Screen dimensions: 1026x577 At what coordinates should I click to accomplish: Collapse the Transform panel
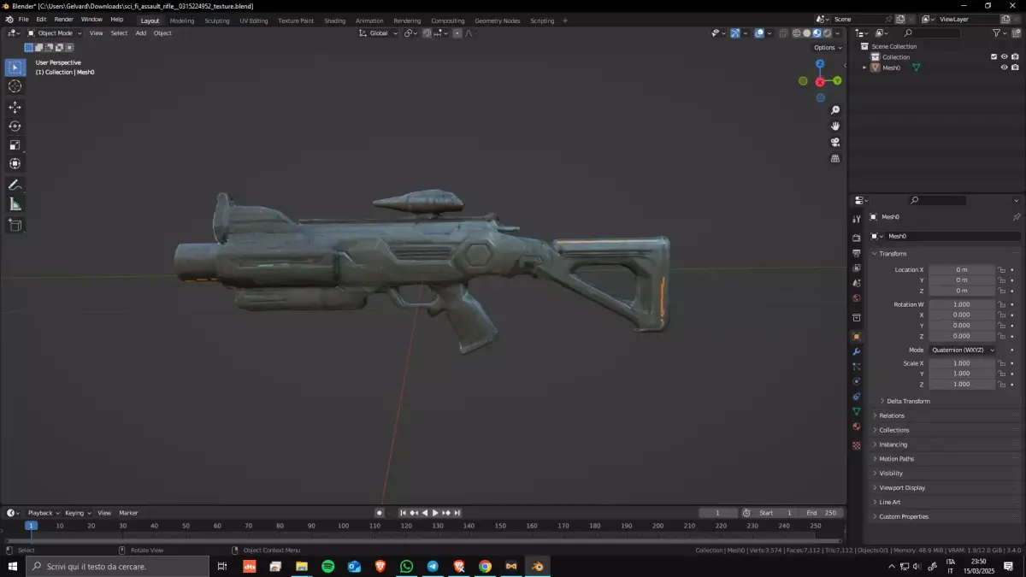click(891, 254)
